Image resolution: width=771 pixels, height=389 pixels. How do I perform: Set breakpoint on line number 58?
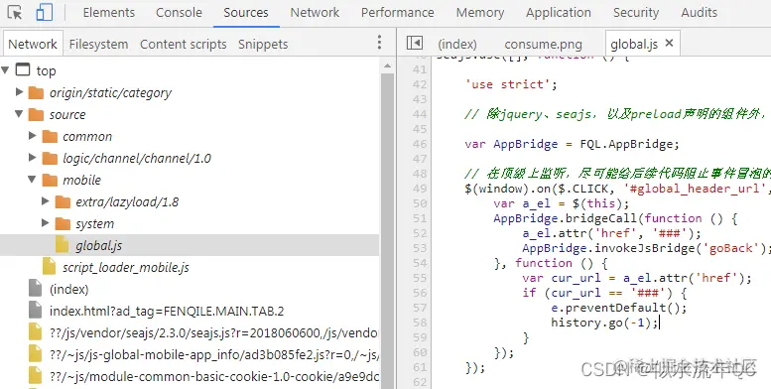point(420,323)
